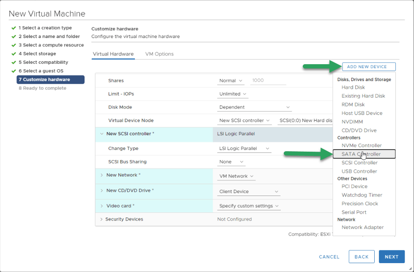Click the NEXT button
The width and height of the screenshot is (414, 272).
click(392, 257)
